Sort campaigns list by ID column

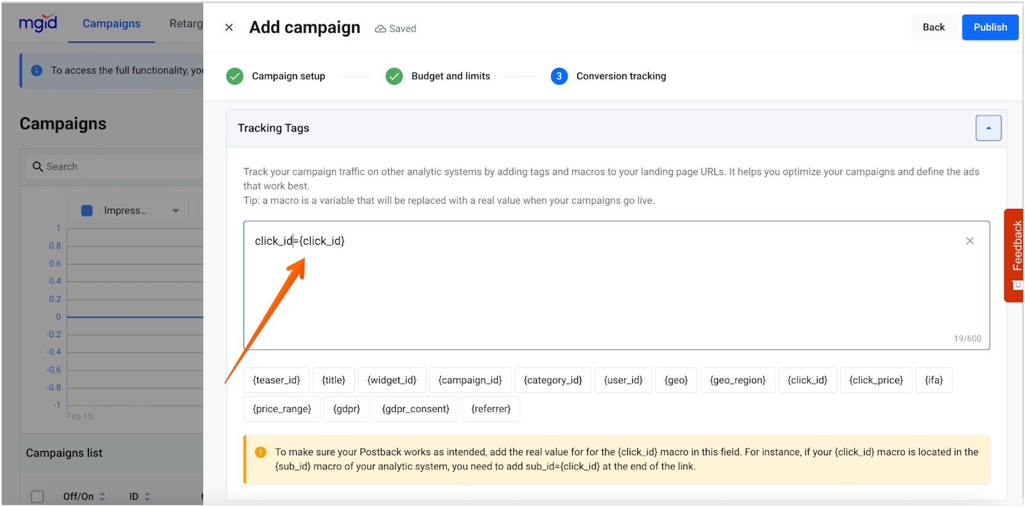coord(147,497)
